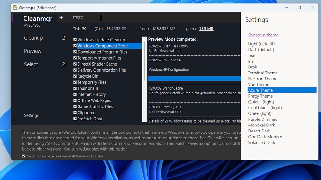
Task: Click '12:02:57 DNS Cache' log entry
Action: 165,60
